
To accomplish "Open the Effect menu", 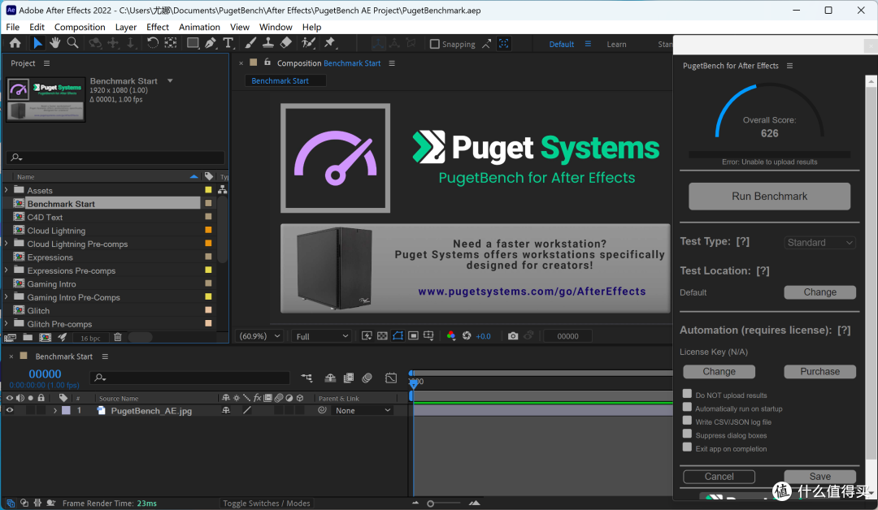I will coord(158,27).
